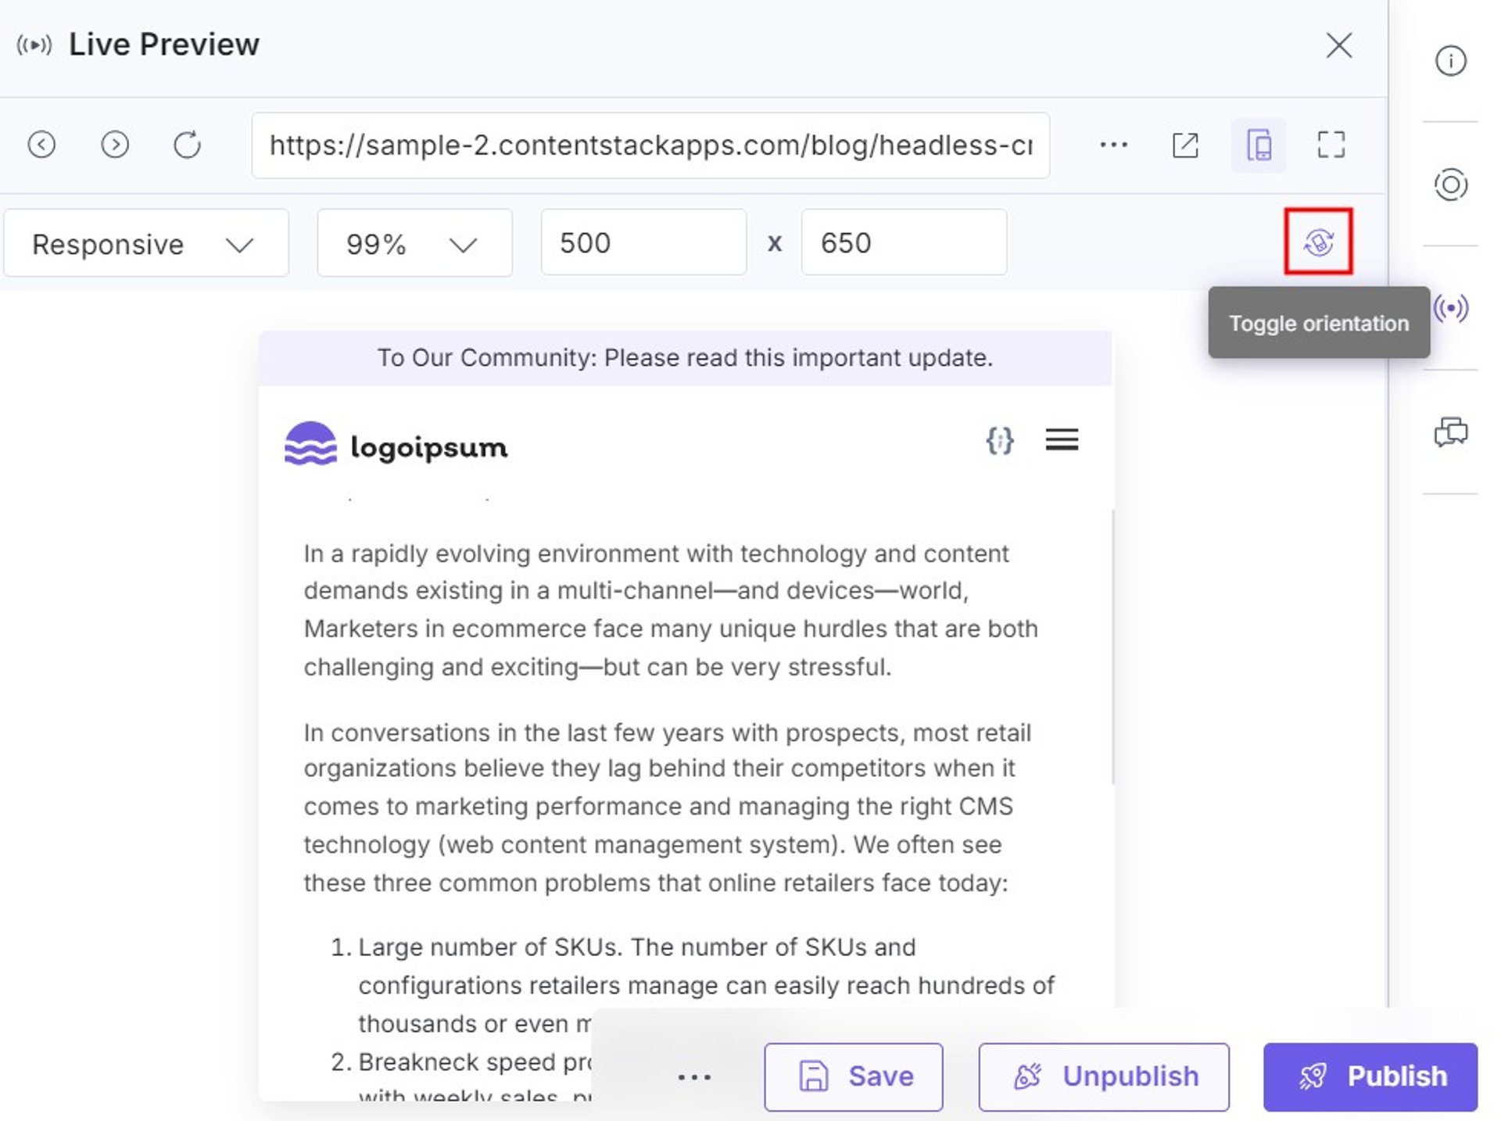Save the entry
The image size is (1501, 1121).
click(853, 1076)
